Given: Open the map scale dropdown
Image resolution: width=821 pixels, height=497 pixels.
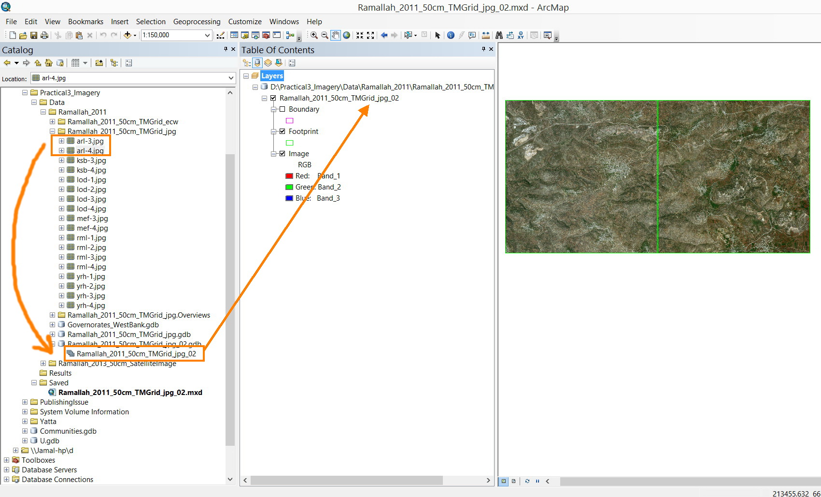Looking at the screenshot, I should tap(207, 35).
